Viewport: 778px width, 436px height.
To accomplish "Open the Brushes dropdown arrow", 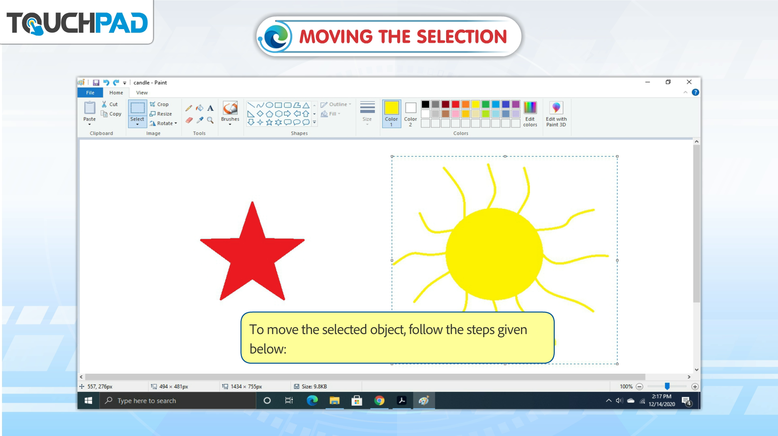I will pyautogui.click(x=230, y=125).
